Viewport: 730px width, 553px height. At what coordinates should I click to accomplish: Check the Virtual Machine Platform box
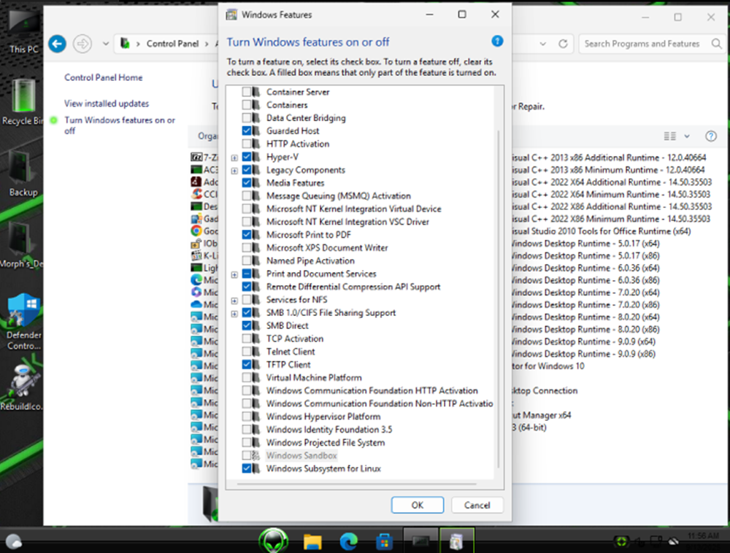pos(247,378)
